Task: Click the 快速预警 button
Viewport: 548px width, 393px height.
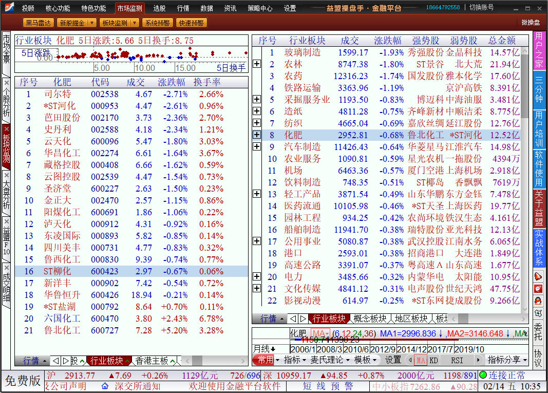Action: (191, 23)
